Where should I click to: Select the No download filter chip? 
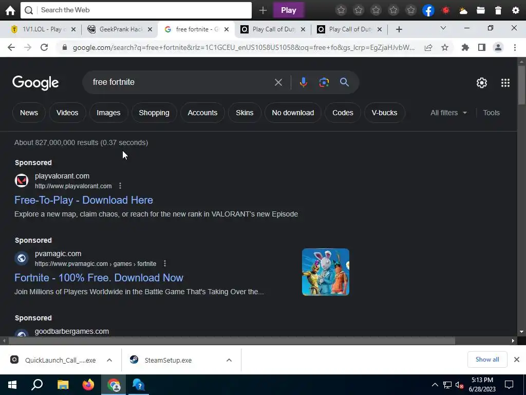point(293,113)
